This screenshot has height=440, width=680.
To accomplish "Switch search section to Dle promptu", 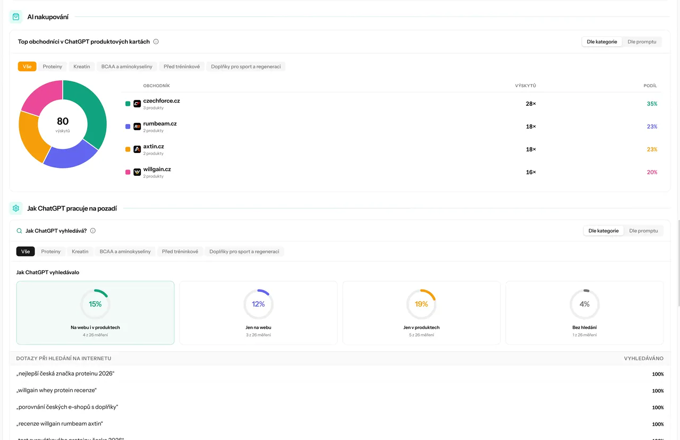I will coord(643,231).
